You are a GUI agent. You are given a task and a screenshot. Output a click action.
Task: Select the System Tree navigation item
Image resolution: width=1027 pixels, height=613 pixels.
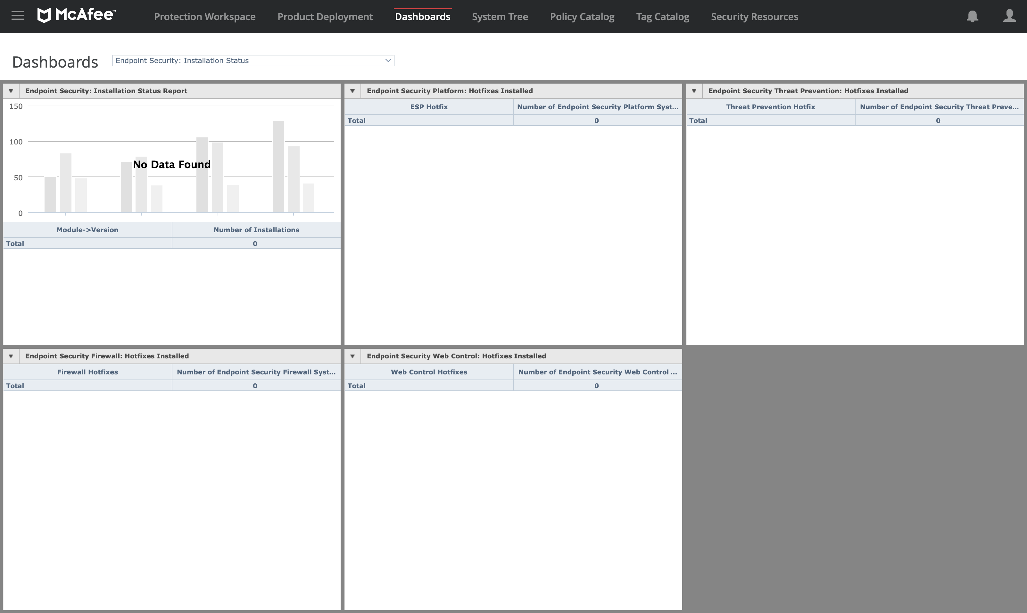pyautogui.click(x=499, y=16)
